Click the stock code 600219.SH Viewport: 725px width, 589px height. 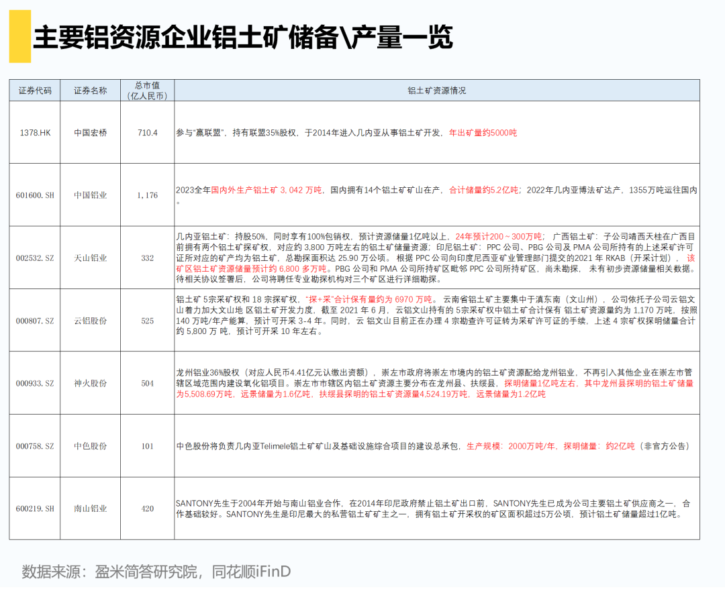pos(35,508)
